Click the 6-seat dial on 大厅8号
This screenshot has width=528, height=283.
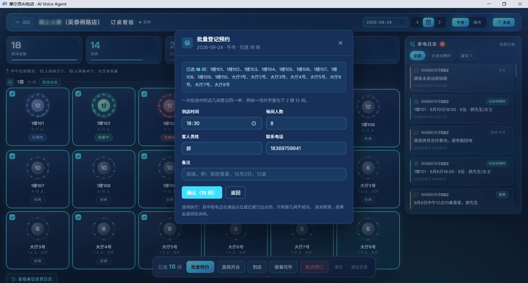368,229
